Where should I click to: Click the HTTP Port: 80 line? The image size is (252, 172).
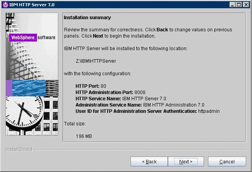[91, 86]
